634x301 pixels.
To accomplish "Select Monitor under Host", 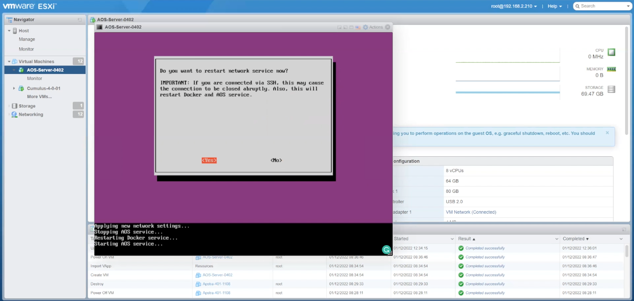I will tap(27, 49).
